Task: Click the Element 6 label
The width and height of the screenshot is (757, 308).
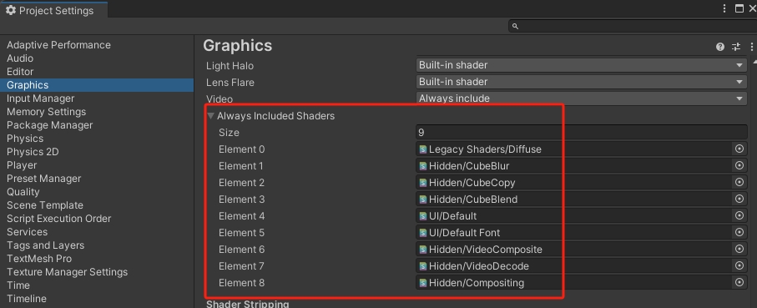Action: click(241, 250)
